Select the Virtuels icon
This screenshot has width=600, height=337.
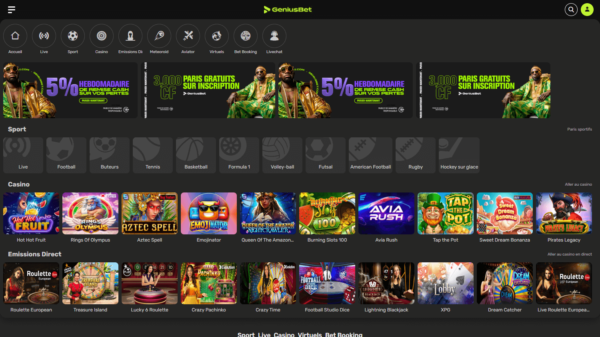click(217, 36)
